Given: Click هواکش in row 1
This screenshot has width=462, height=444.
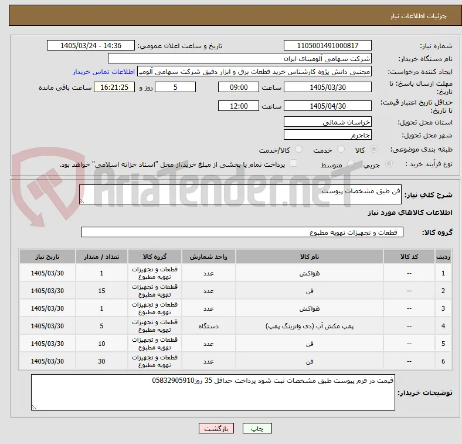Looking at the screenshot, I should coord(310,273).
